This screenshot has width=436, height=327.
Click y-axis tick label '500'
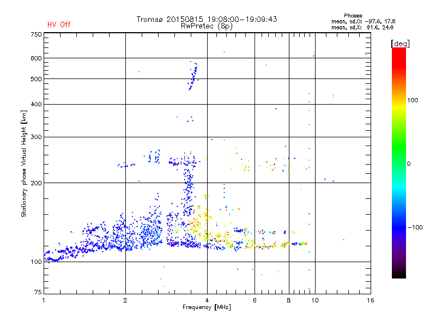click(37, 79)
